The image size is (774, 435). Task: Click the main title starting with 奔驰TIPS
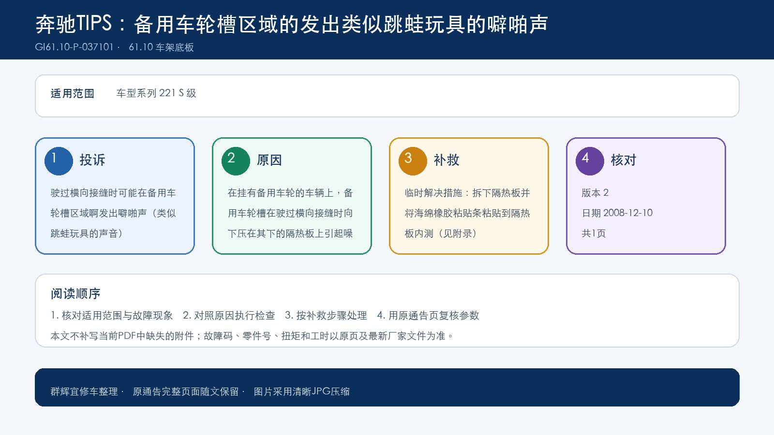point(292,24)
